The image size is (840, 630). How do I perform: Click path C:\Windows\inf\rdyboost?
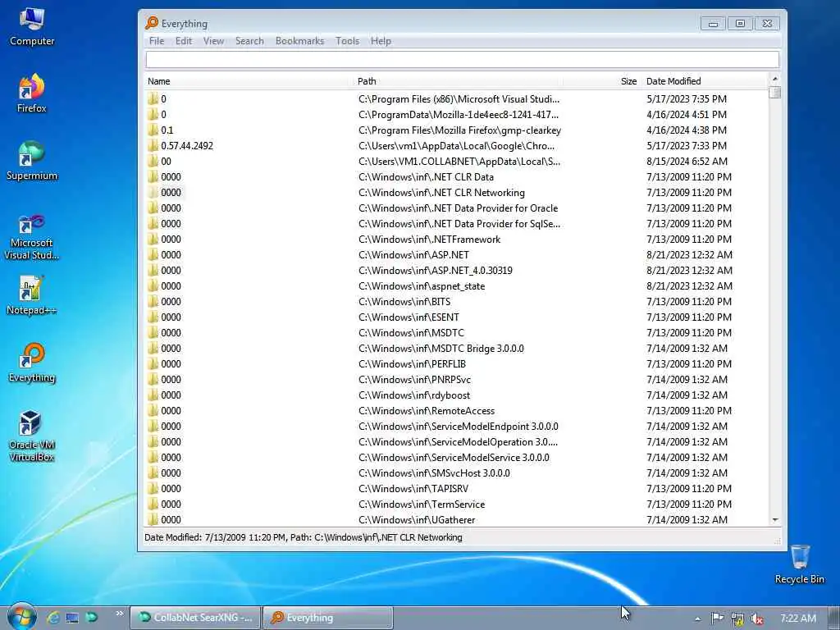[414, 395]
